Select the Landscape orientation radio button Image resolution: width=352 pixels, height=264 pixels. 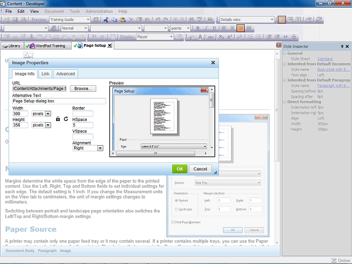tap(176, 209)
